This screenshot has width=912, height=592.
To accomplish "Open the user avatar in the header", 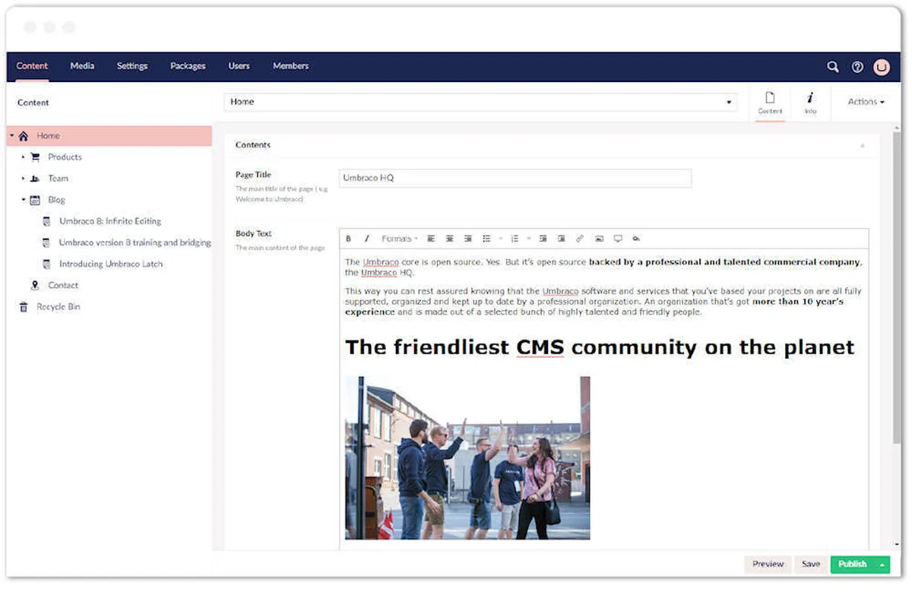I will (x=882, y=67).
